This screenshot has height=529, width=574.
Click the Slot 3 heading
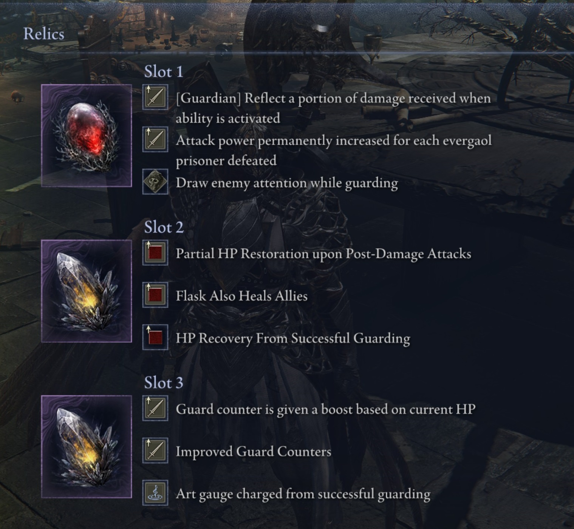(x=164, y=383)
